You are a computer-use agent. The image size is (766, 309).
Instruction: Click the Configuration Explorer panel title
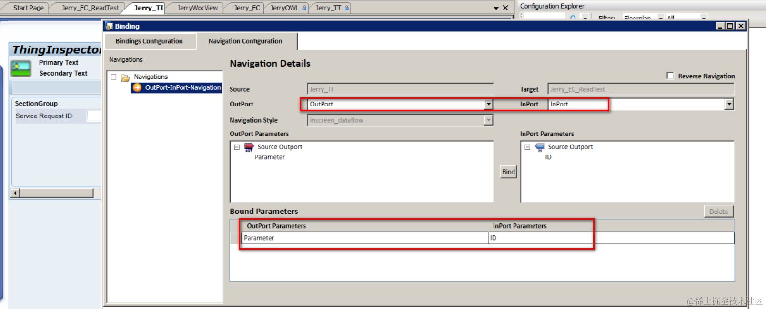(552, 6)
